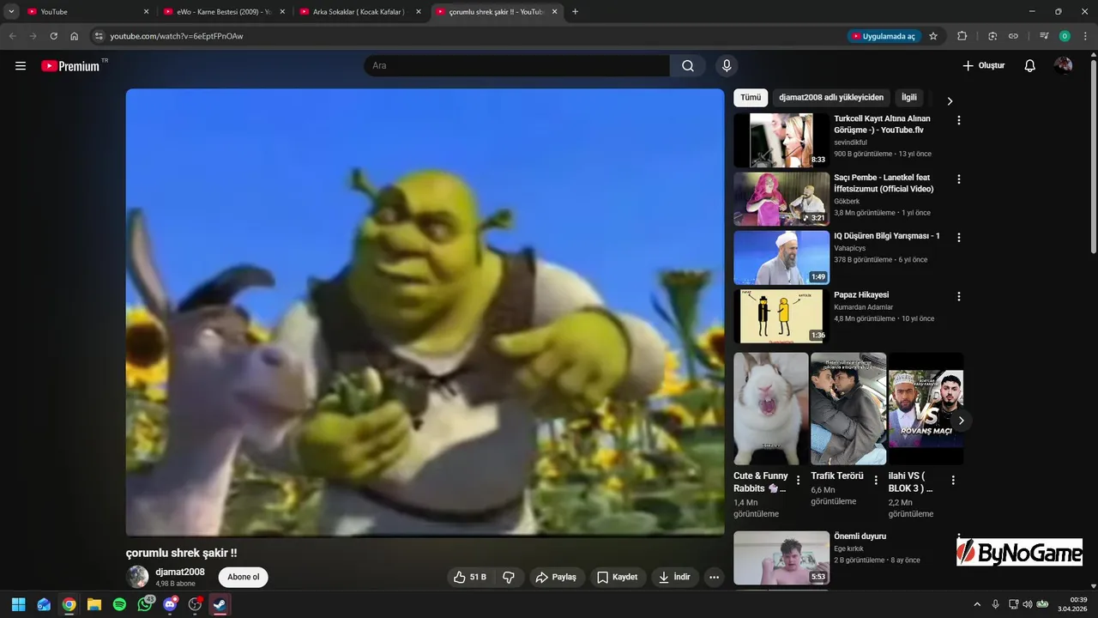This screenshot has height=618, width=1098.
Task: Open Chrome three-dot menu
Action: click(1084, 36)
